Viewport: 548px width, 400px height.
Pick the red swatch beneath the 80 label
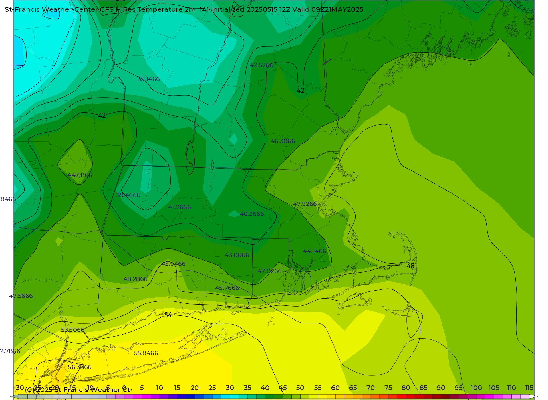click(402, 397)
